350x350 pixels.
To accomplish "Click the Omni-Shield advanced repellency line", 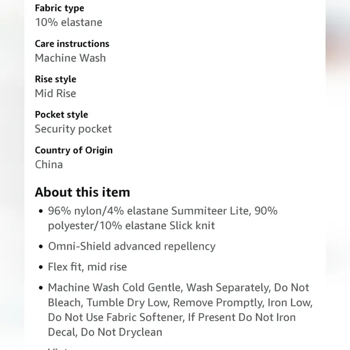I will click(x=132, y=246).
